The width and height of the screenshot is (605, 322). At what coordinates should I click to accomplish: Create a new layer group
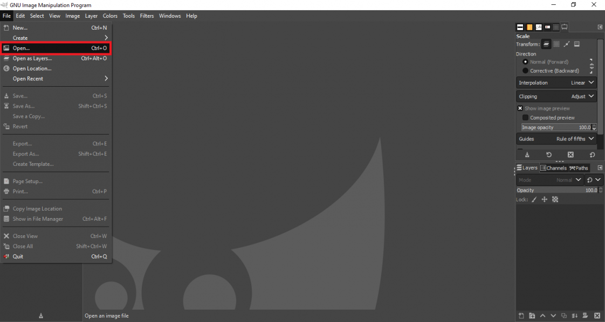click(x=532, y=316)
